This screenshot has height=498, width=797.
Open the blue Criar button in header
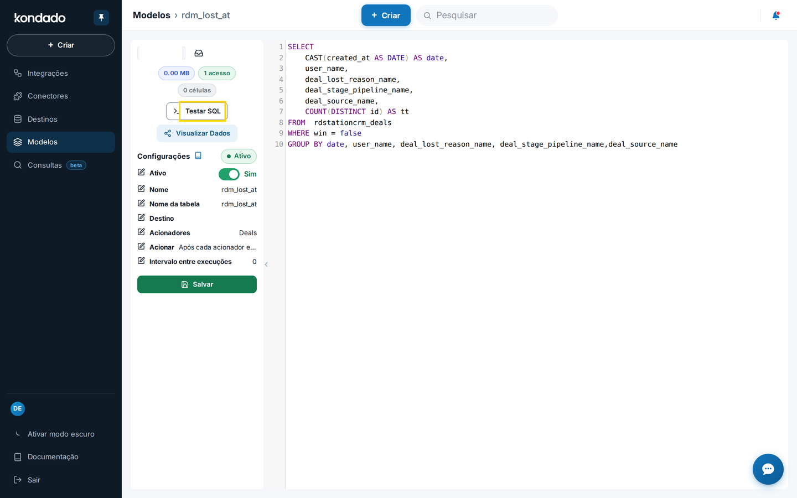point(386,15)
